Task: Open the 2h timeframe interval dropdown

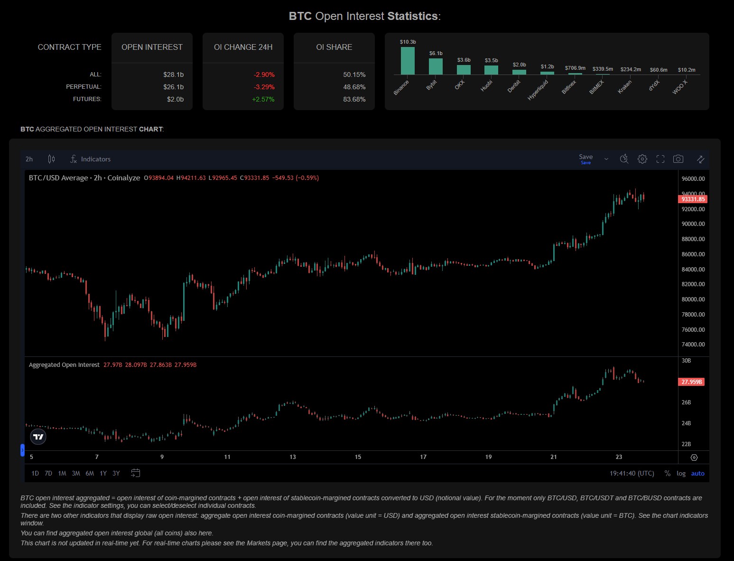Action: (x=29, y=159)
